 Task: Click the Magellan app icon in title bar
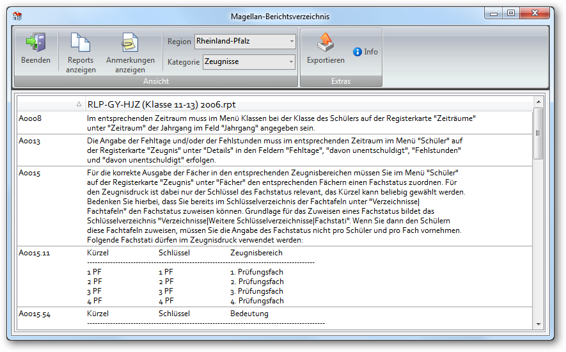[x=17, y=16]
